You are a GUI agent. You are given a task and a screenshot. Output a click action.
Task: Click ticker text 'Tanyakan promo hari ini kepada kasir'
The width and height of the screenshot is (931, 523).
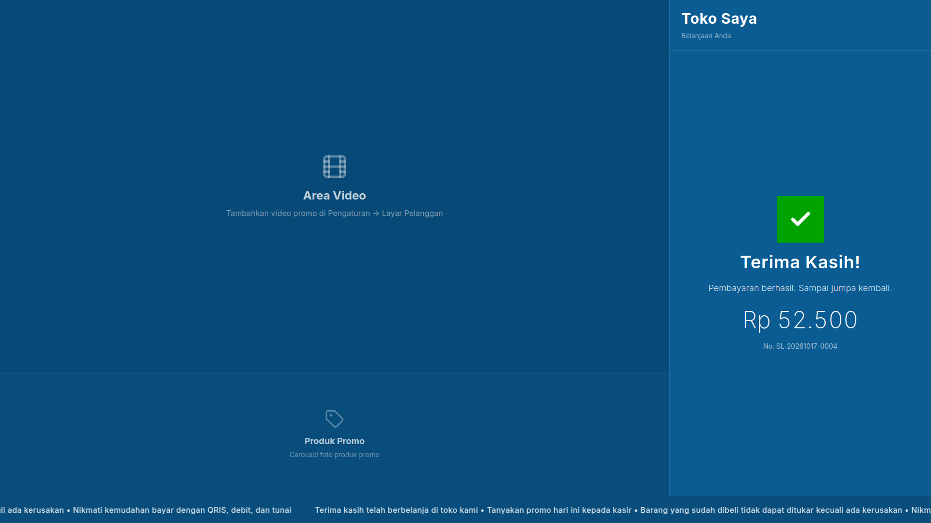559,510
